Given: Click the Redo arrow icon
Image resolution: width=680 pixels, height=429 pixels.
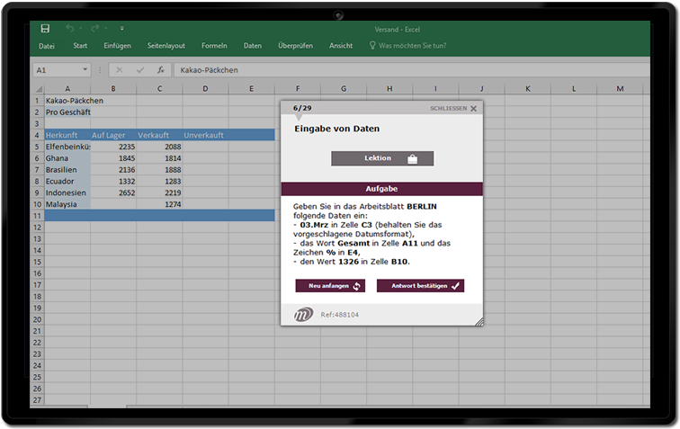Looking at the screenshot, I should (95, 29).
